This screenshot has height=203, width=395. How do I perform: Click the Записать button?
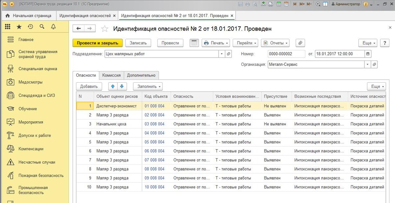tap(138, 43)
